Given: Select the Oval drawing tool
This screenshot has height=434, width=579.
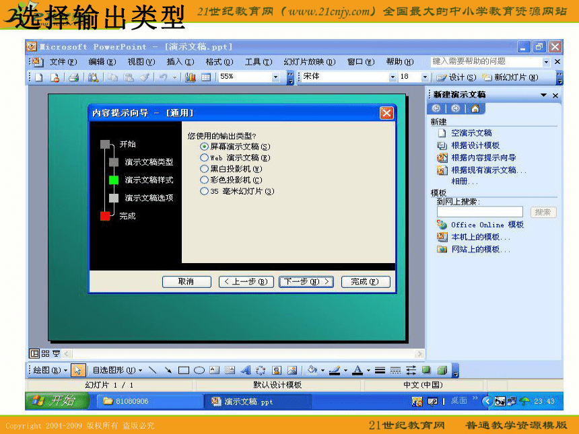Looking at the screenshot, I should click(x=199, y=370).
